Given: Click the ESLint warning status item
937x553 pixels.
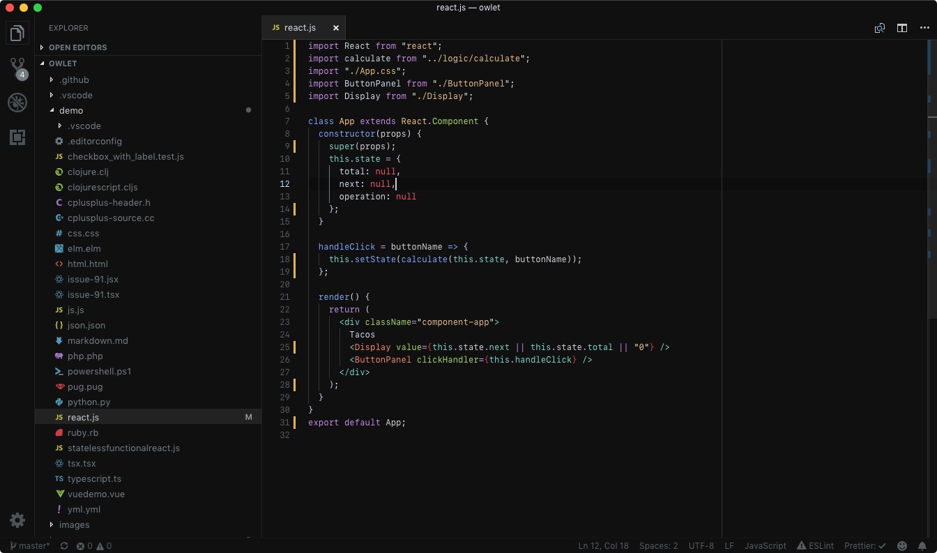Looking at the screenshot, I should tap(815, 546).
